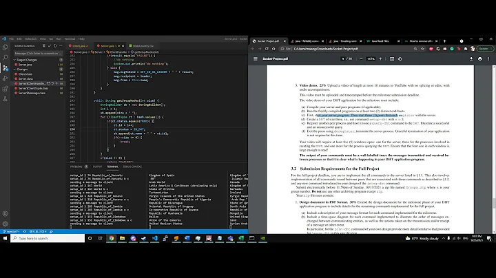Click the Commit checkmark in Source Control

pyautogui.click(x=50, y=46)
